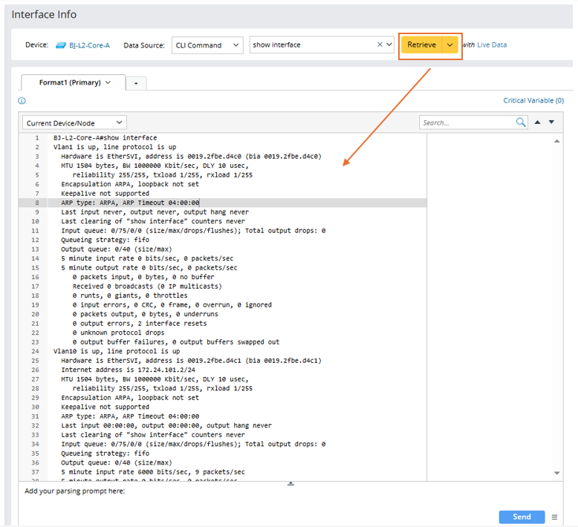Screen dimensions: 578x527
Task: Expand the Format1 tab chevron menu
Action: click(108, 82)
